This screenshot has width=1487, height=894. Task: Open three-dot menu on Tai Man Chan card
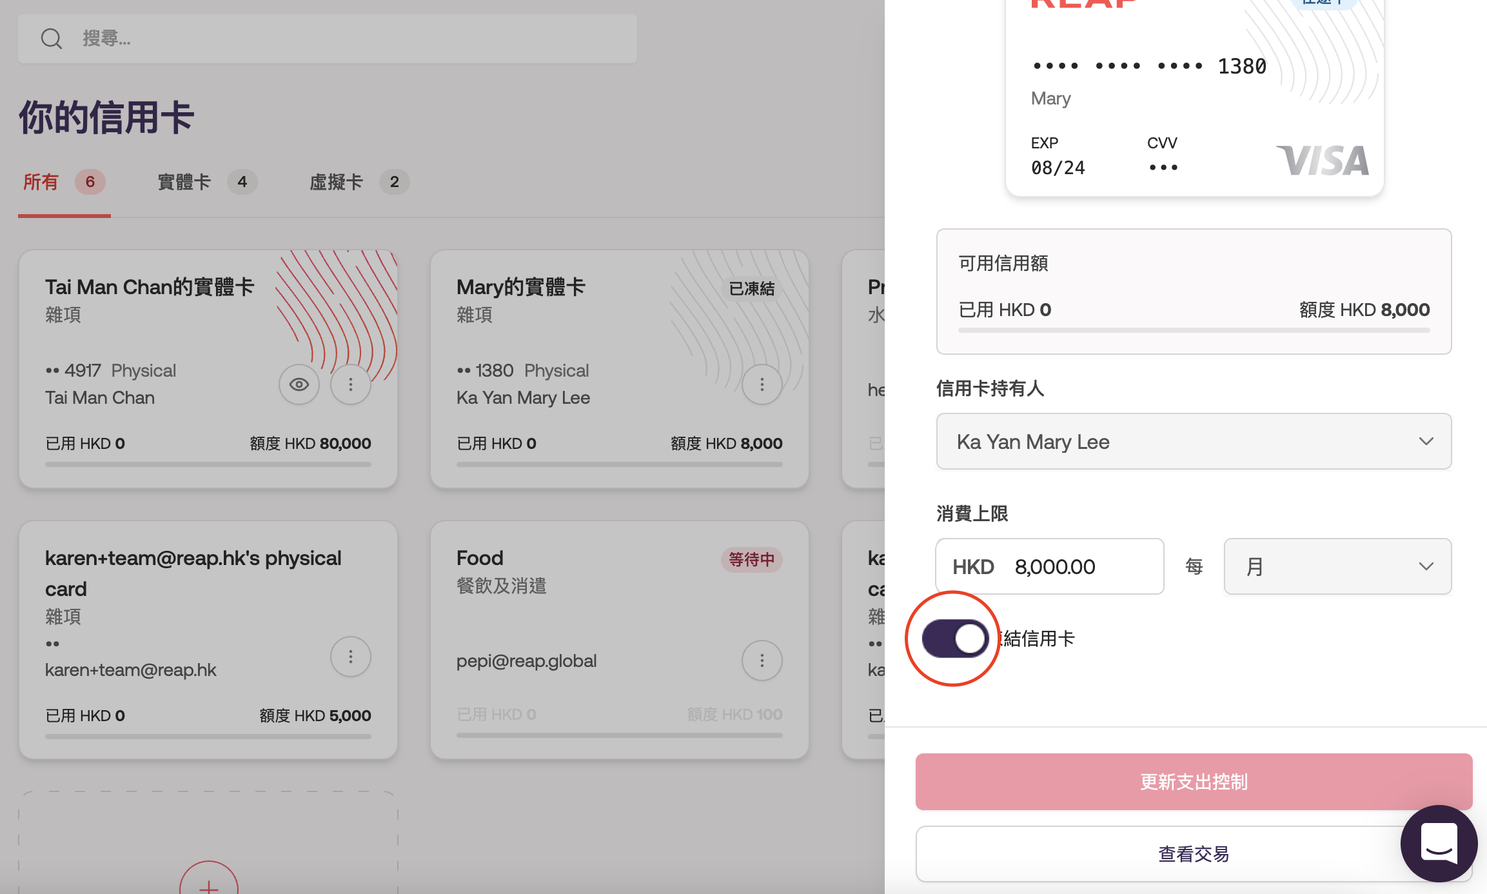[351, 384]
